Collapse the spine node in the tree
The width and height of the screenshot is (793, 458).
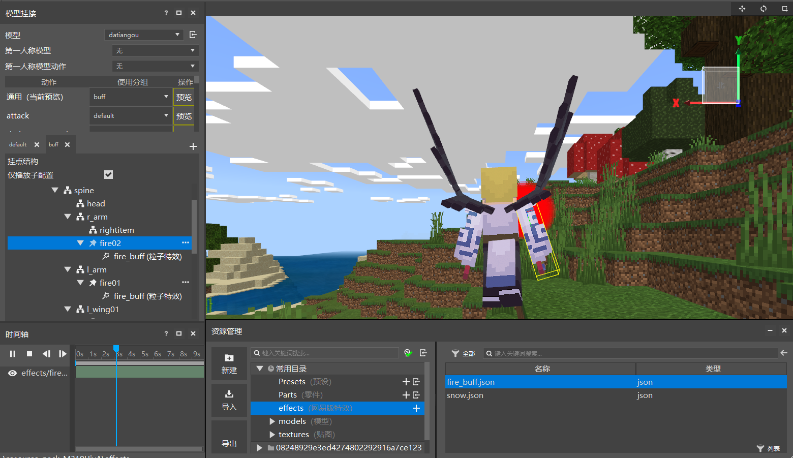click(x=55, y=190)
